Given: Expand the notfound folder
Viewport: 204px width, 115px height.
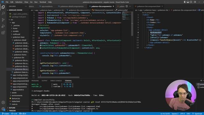Looking at the screenshot, I should point(16,34).
